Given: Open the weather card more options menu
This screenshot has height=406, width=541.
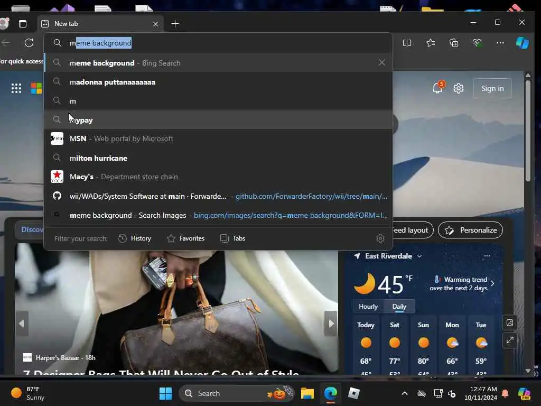Looking at the screenshot, I should click(487, 256).
